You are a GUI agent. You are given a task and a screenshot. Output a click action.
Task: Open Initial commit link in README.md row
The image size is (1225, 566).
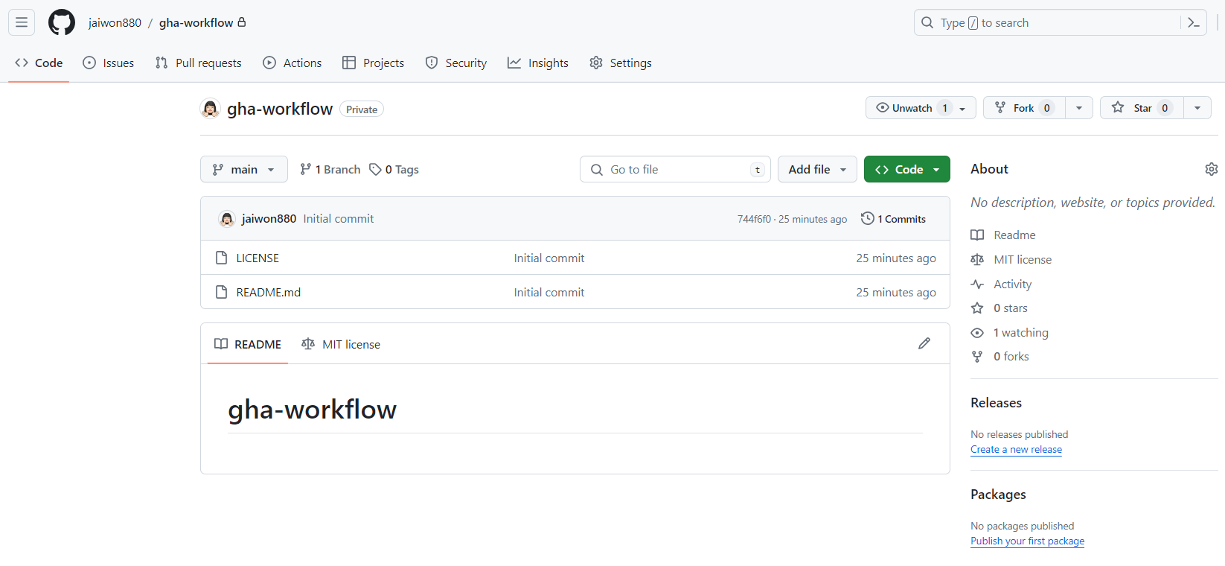coord(549,292)
